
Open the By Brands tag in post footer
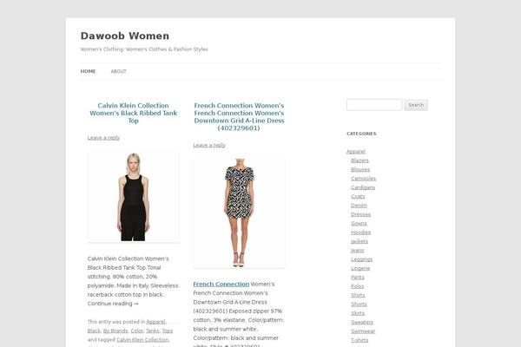click(x=115, y=331)
